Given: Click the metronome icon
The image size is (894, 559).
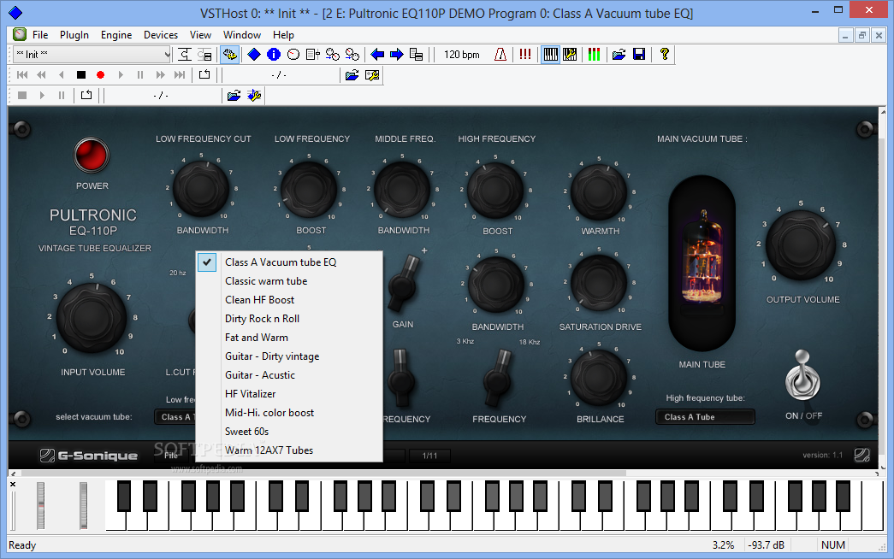Looking at the screenshot, I should [500, 54].
